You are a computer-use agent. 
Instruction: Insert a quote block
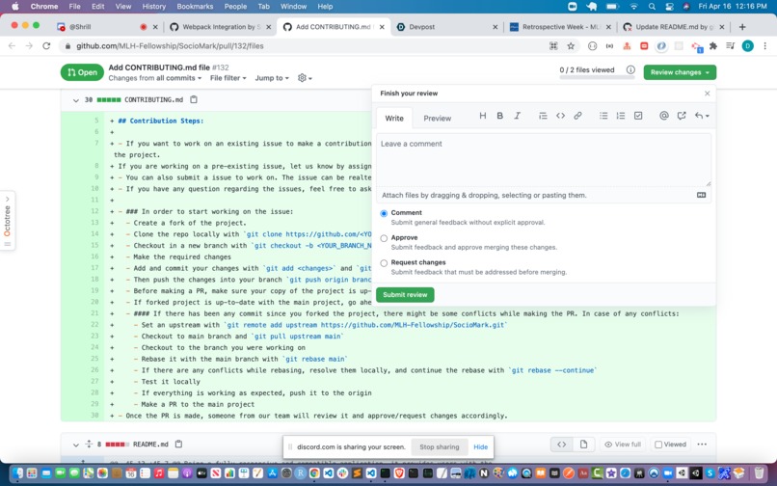pyautogui.click(x=543, y=116)
